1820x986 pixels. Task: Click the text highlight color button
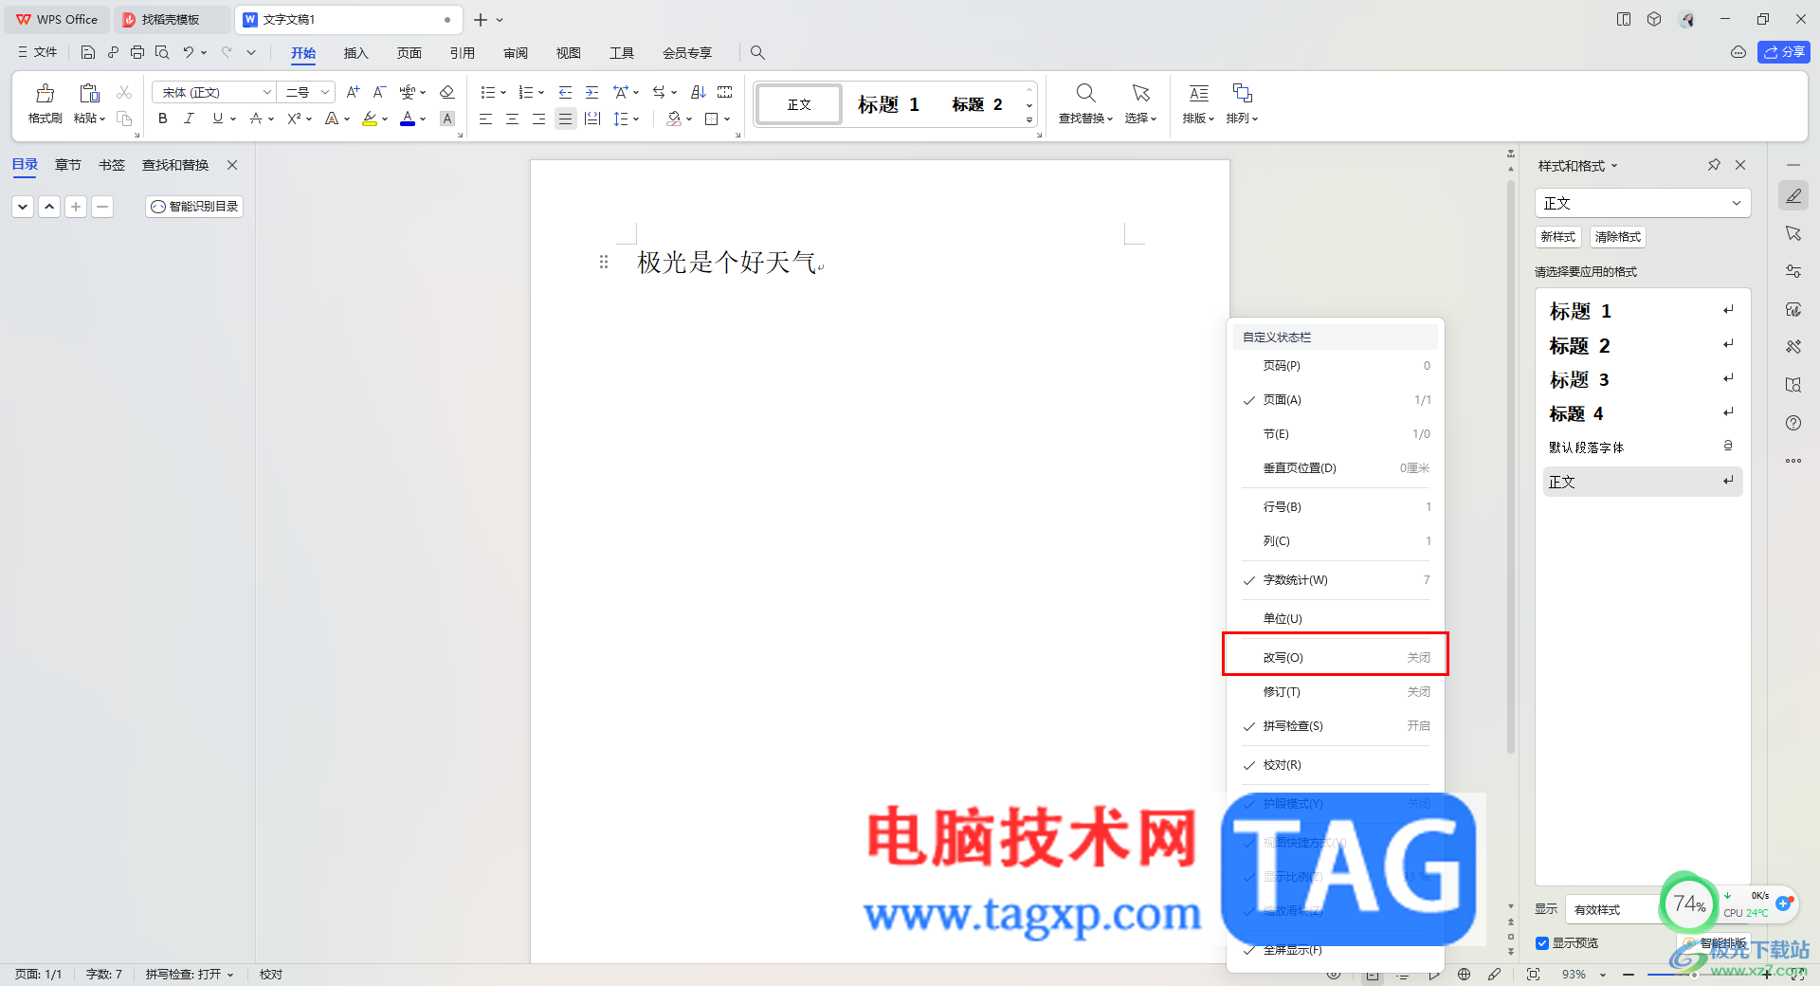pos(370,119)
